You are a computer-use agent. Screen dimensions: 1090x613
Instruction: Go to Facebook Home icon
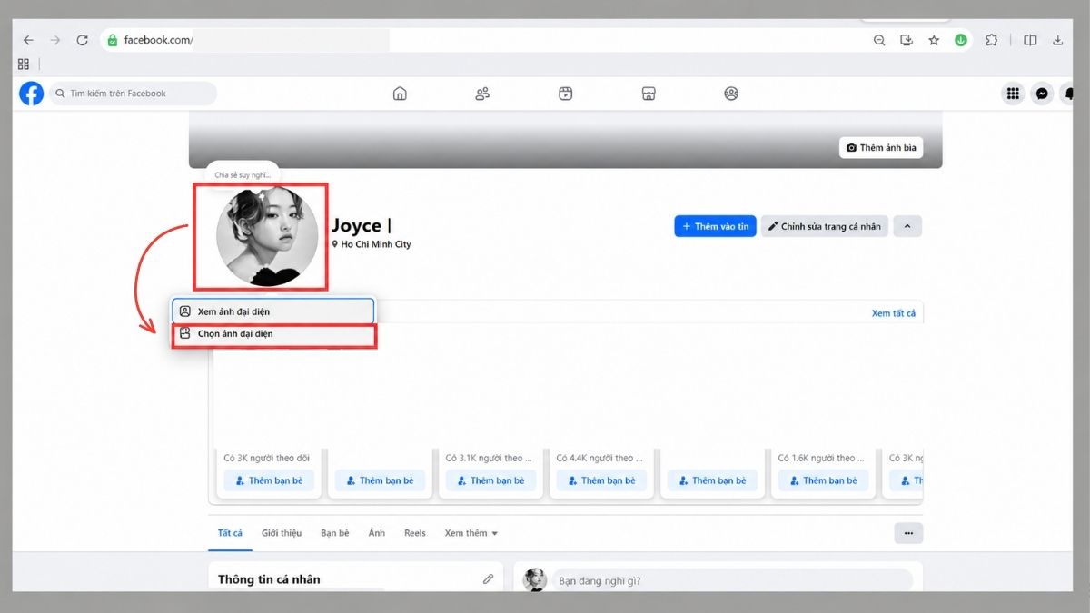point(400,94)
